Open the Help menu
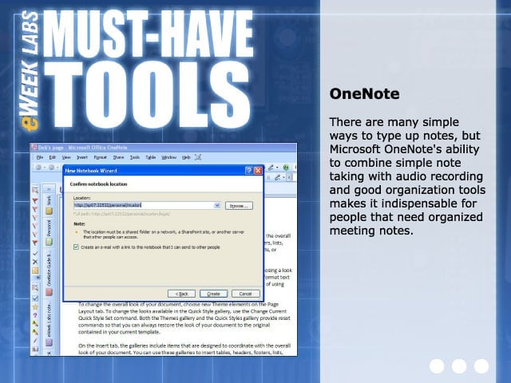Image resolution: width=511 pixels, height=383 pixels. [x=186, y=157]
